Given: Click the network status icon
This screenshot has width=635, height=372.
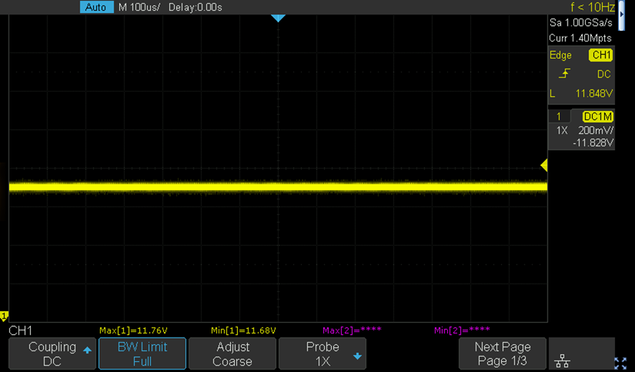Looking at the screenshot, I should point(562,361).
